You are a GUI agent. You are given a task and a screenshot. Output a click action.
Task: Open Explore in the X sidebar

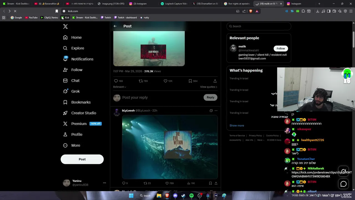click(73, 48)
